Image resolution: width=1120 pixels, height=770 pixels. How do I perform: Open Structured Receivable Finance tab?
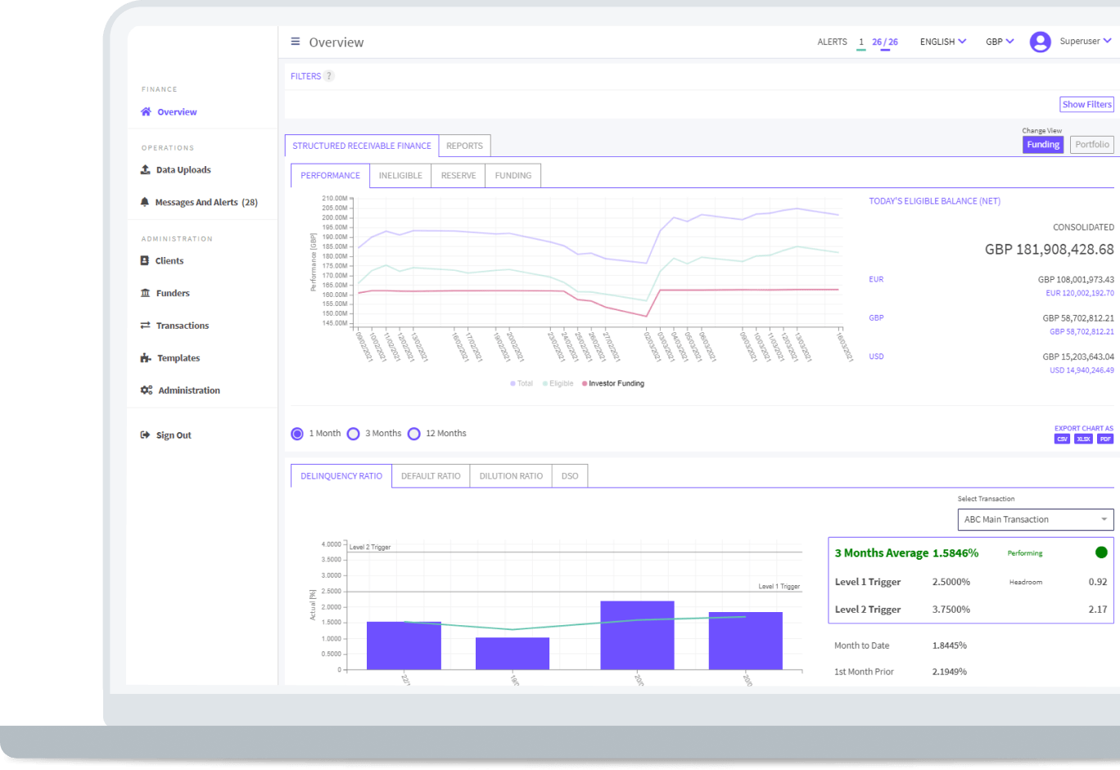[362, 146]
